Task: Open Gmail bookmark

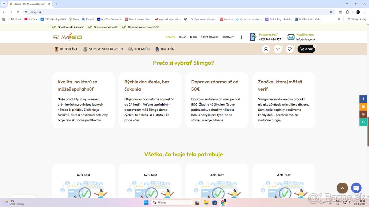Action: click(x=16, y=19)
